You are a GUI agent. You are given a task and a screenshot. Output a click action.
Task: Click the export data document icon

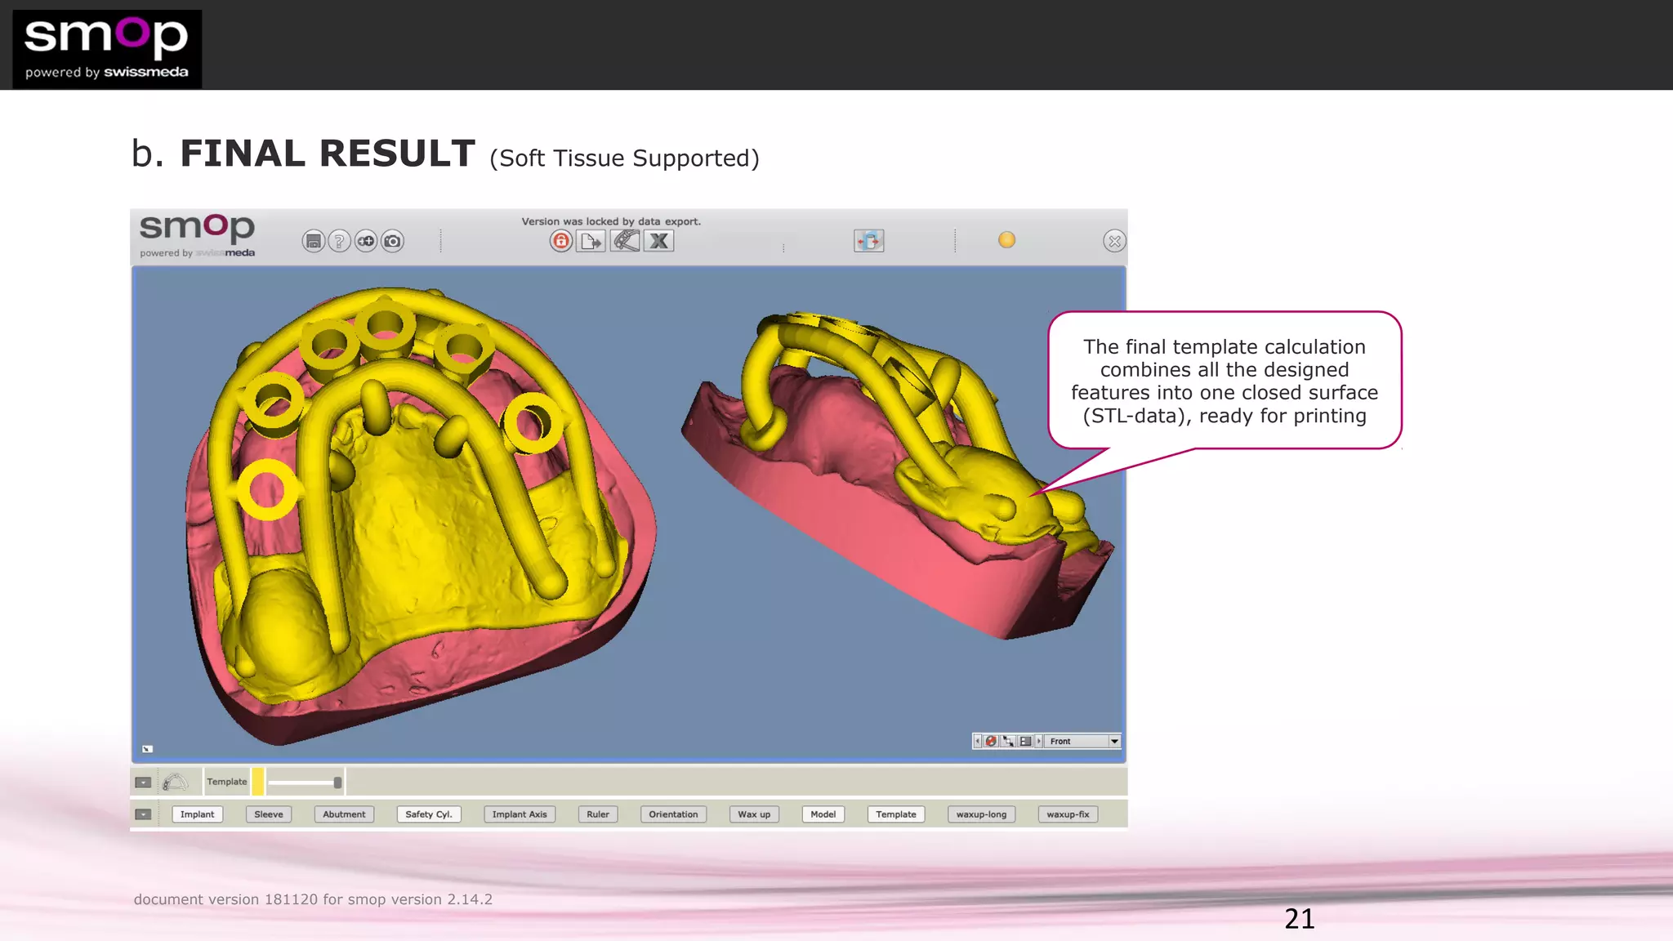(591, 241)
